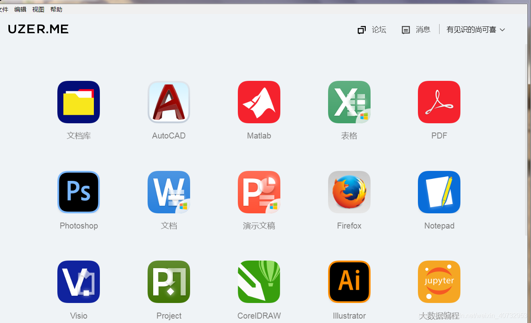Click the Project label text
The image size is (531, 323).
point(169,316)
